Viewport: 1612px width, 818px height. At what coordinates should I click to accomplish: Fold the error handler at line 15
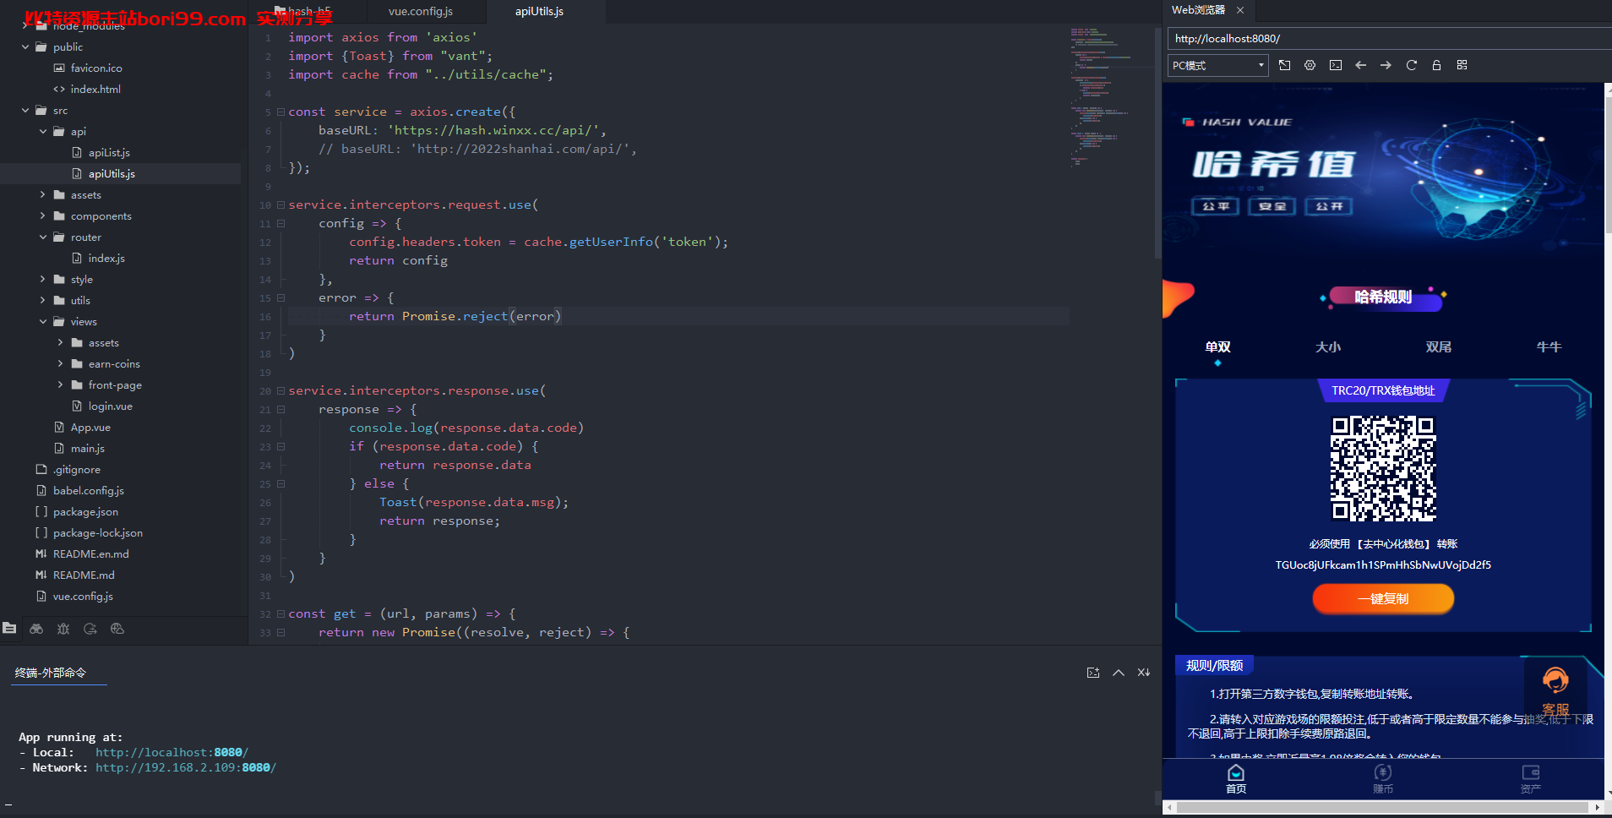click(x=280, y=297)
